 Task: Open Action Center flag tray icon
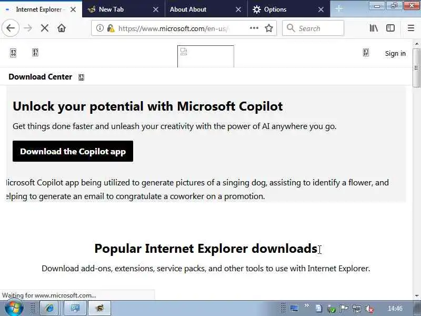pos(344,309)
